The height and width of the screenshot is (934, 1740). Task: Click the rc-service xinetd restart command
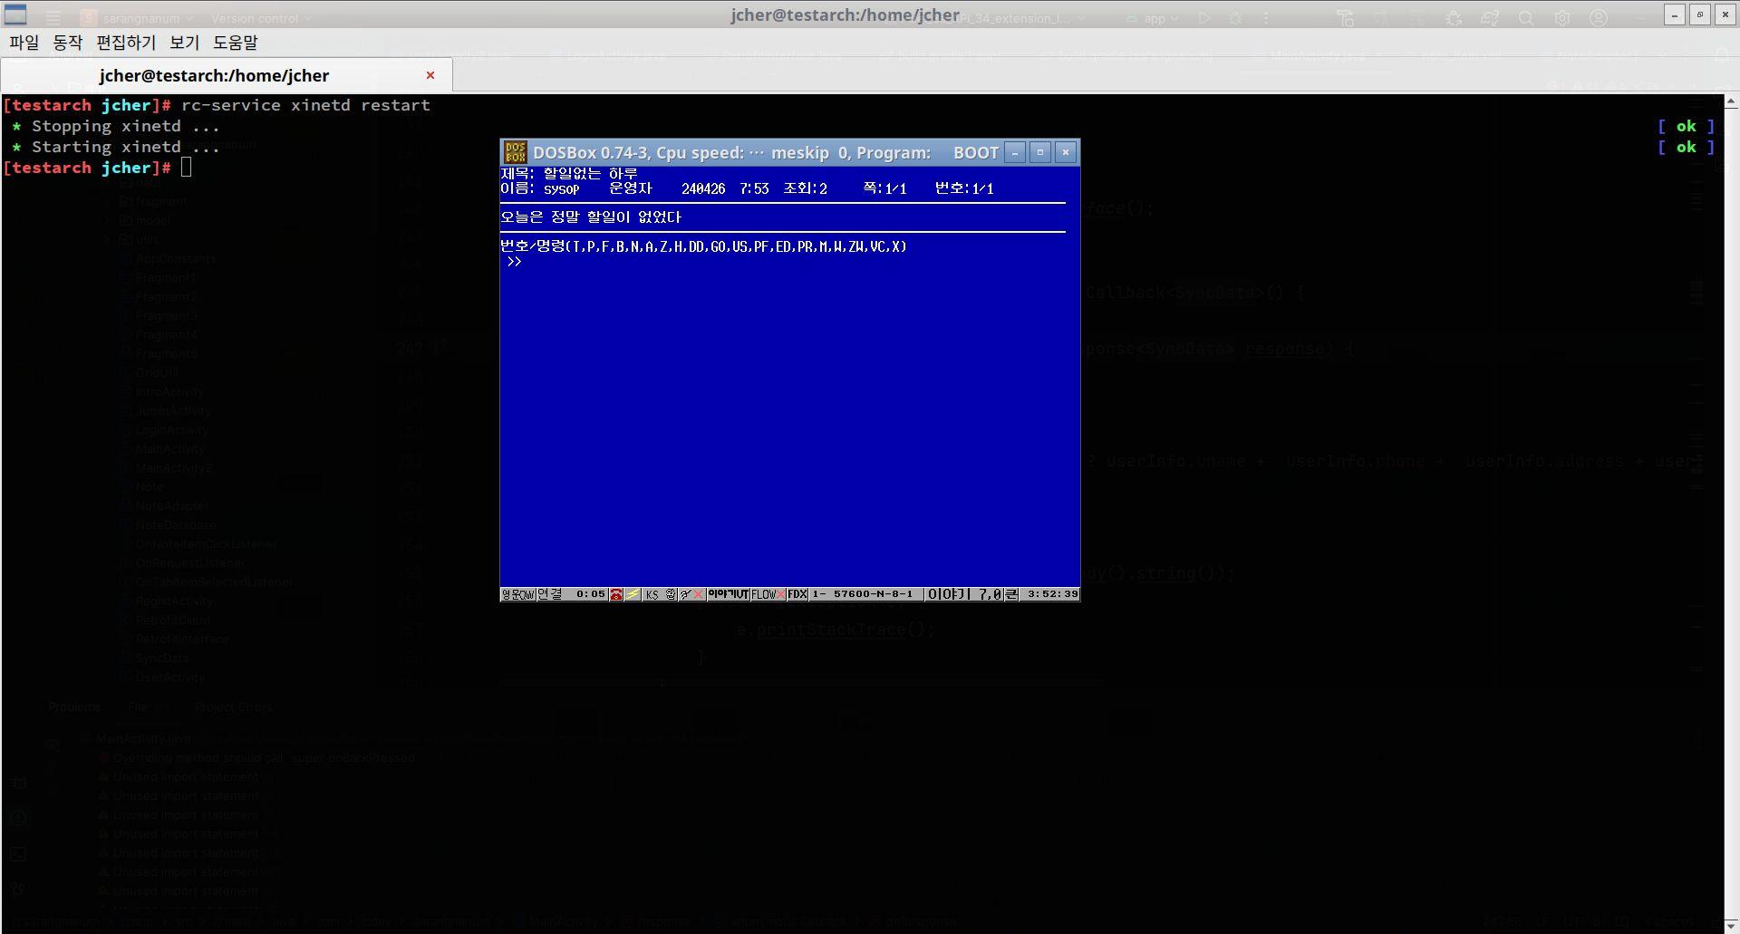click(x=305, y=105)
